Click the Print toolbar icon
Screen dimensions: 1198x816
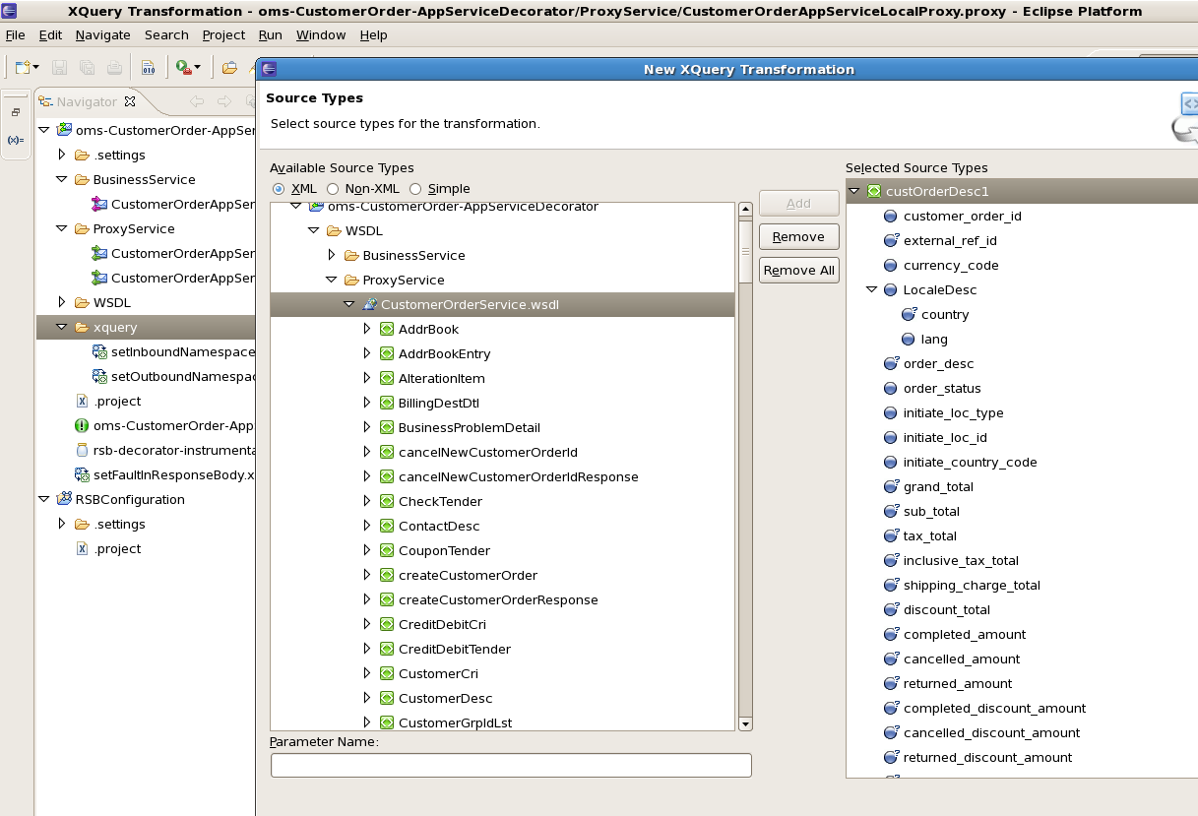click(114, 68)
